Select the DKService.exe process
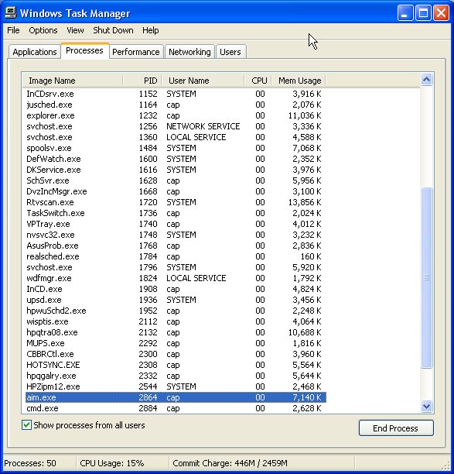Viewport: 454px width, 474px height. [176, 170]
